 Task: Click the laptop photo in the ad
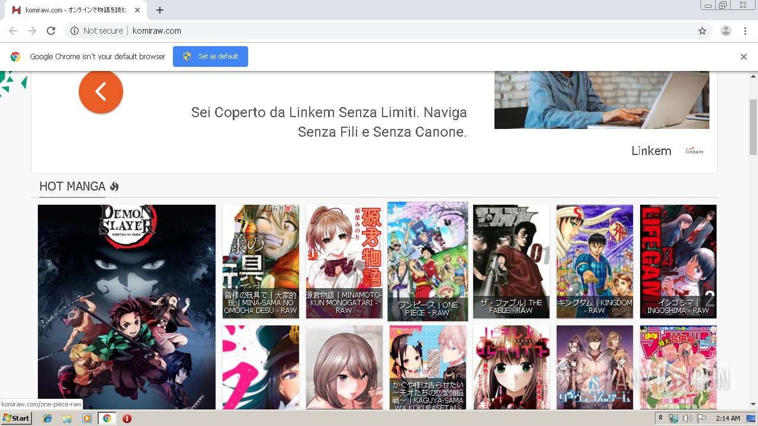[602, 100]
